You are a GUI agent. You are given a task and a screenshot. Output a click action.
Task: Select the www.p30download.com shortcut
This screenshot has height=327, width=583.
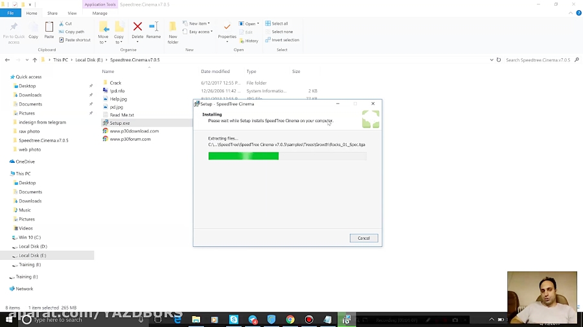[x=134, y=131]
